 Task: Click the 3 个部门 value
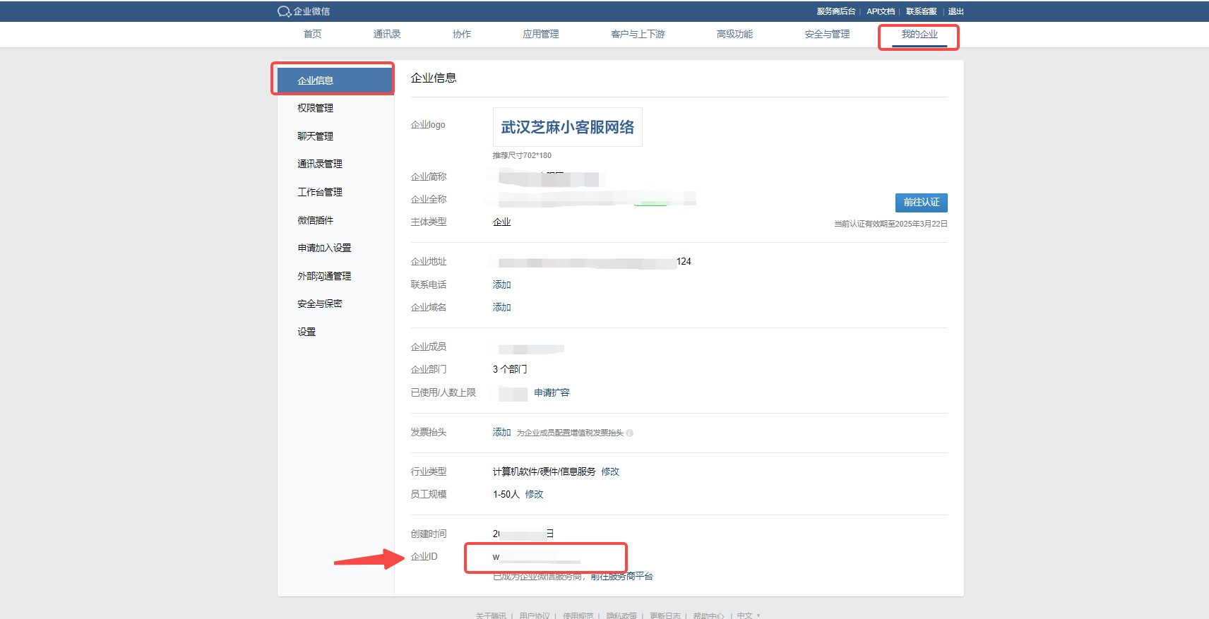pos(510,369)
